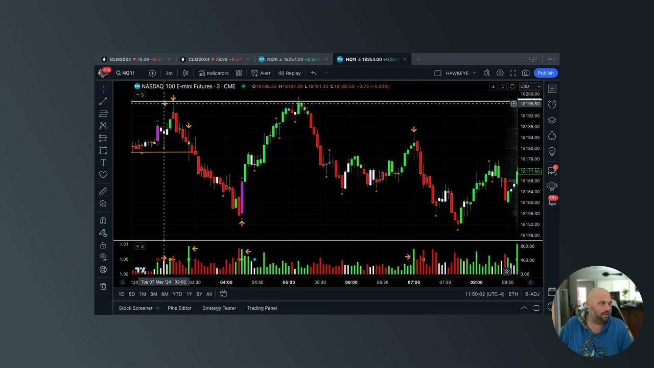Viewport: 654px width, 368px height.
Task: Click the collapse pane arrows icon
Action: click(503, 86)
